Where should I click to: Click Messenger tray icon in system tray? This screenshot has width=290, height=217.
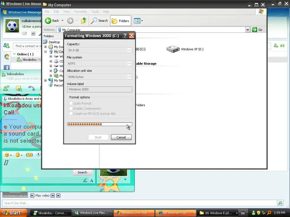[x=253, y=213]
